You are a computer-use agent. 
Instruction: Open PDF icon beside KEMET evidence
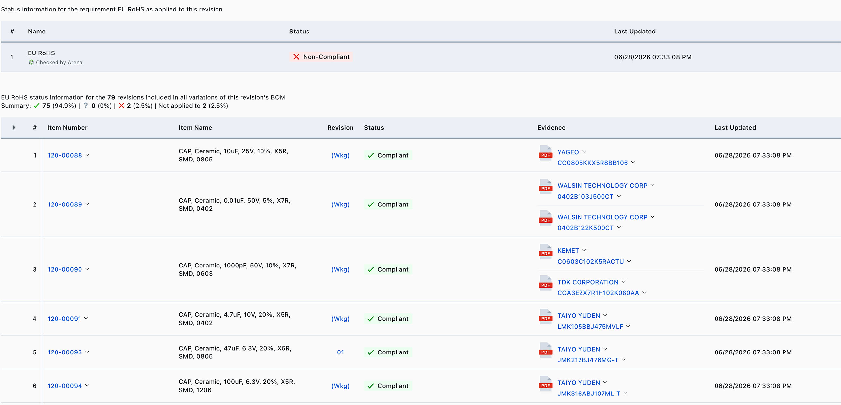545,252
